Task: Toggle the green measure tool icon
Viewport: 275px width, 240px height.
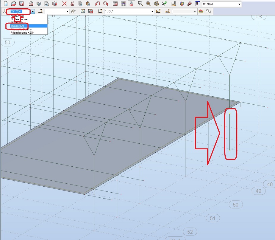Action: pos(164,4)
